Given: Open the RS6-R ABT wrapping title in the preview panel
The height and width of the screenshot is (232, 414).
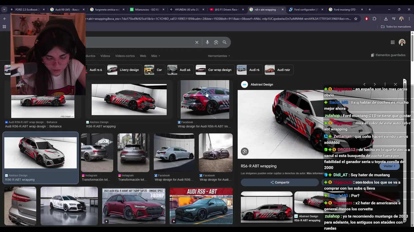Looking at the screenshot, I should click(258, 166).
